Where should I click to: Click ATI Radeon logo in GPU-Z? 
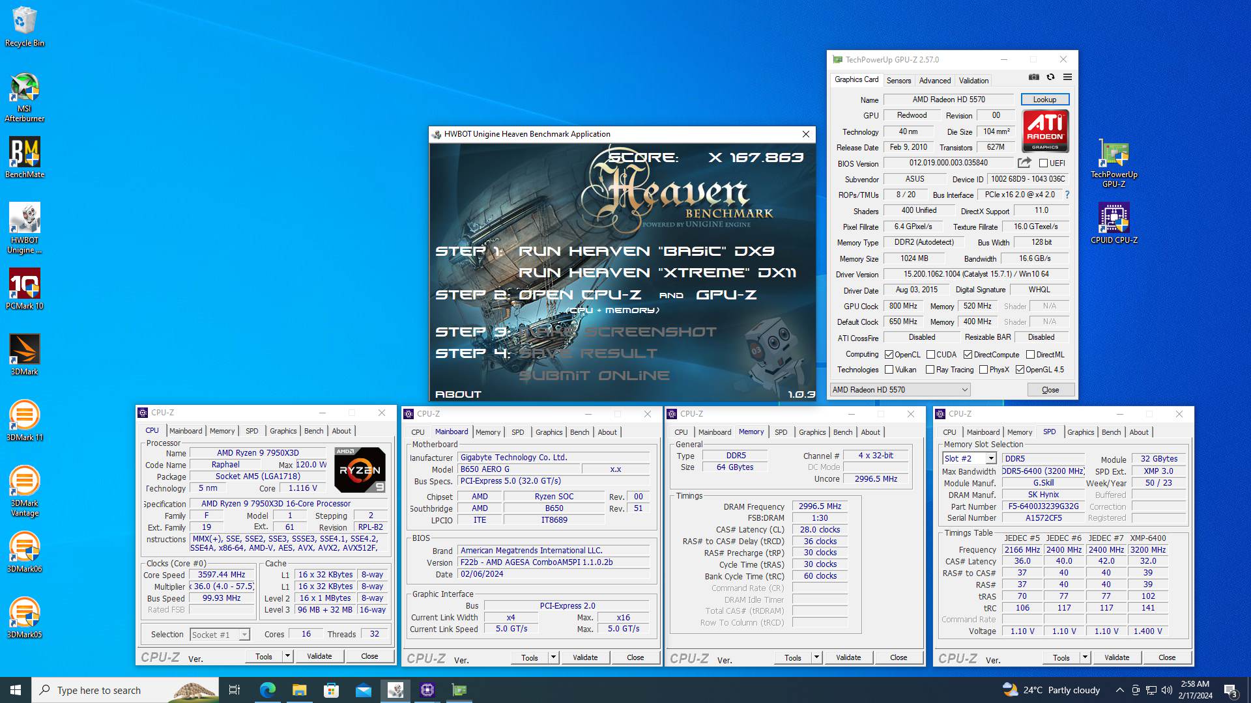1045,130
